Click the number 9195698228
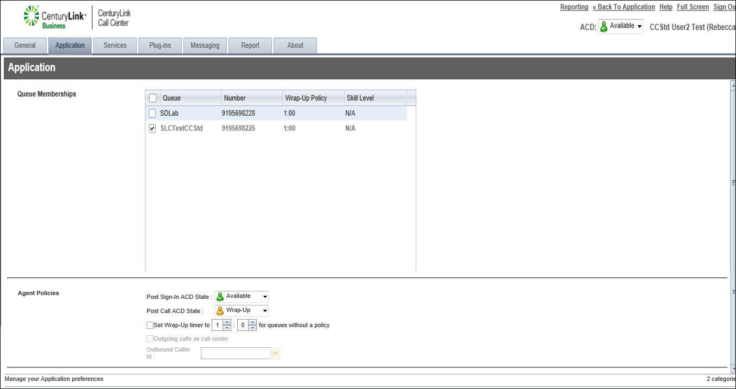Viewport: 736px width, 389px height. tap(238, 113)
